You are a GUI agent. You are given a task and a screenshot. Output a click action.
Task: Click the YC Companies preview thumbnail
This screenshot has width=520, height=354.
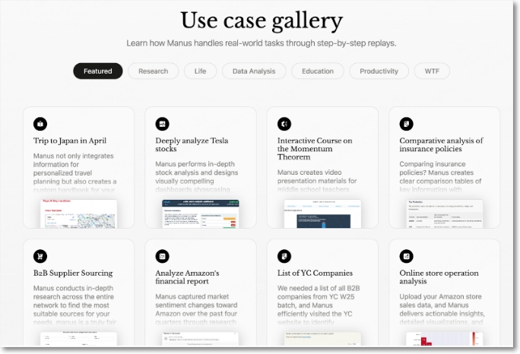pos(322,339)
